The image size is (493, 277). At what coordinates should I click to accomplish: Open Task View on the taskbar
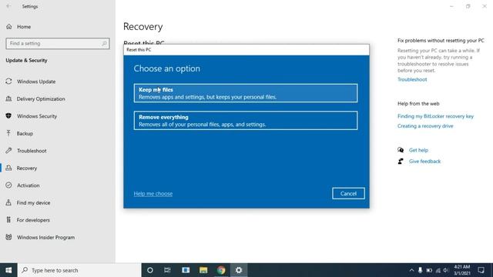pyautogui.click(x=167, y=270)
